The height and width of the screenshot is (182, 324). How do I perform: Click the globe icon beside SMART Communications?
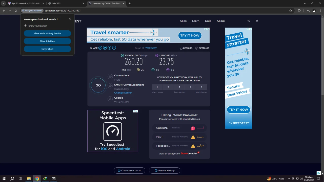[110, 86]
